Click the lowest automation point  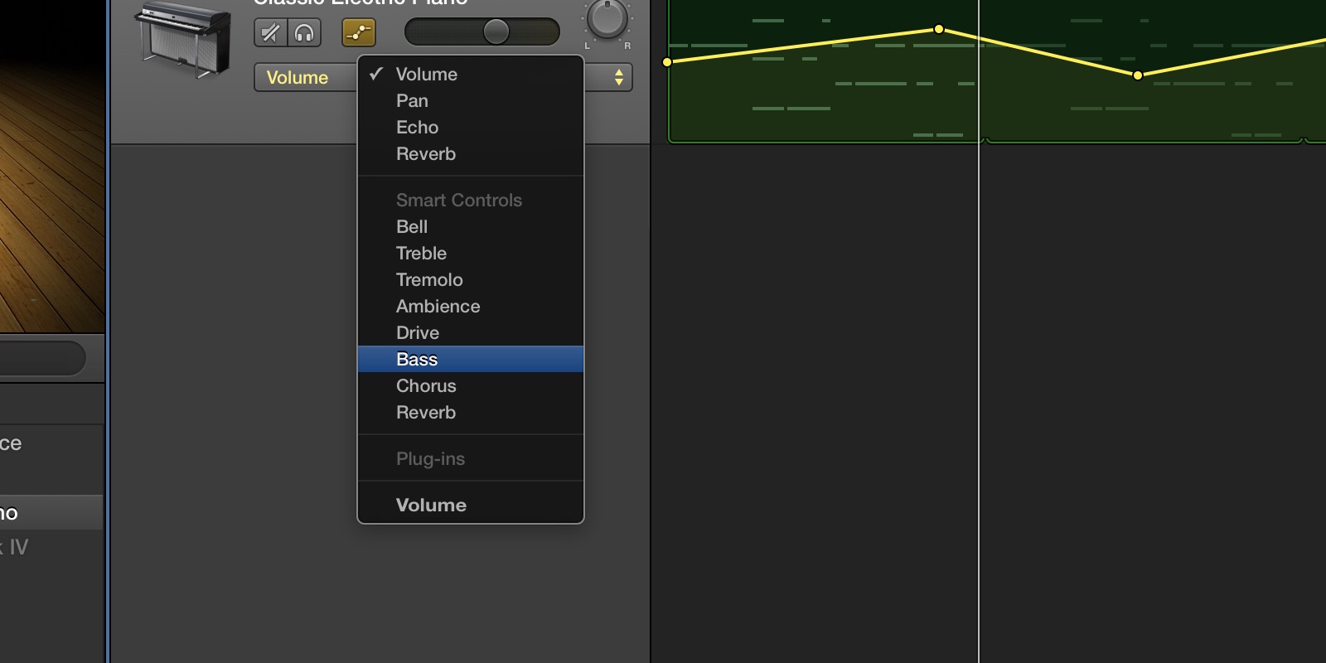click(x=1138, y=75)
